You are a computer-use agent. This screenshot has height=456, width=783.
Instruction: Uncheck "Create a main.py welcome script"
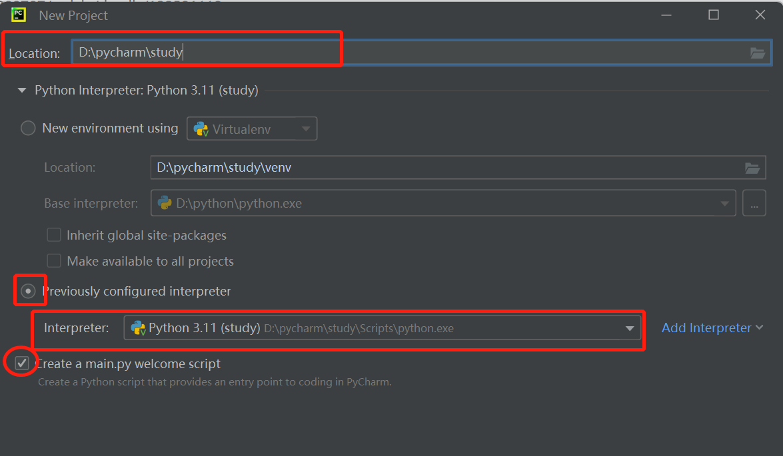(22, 362)
